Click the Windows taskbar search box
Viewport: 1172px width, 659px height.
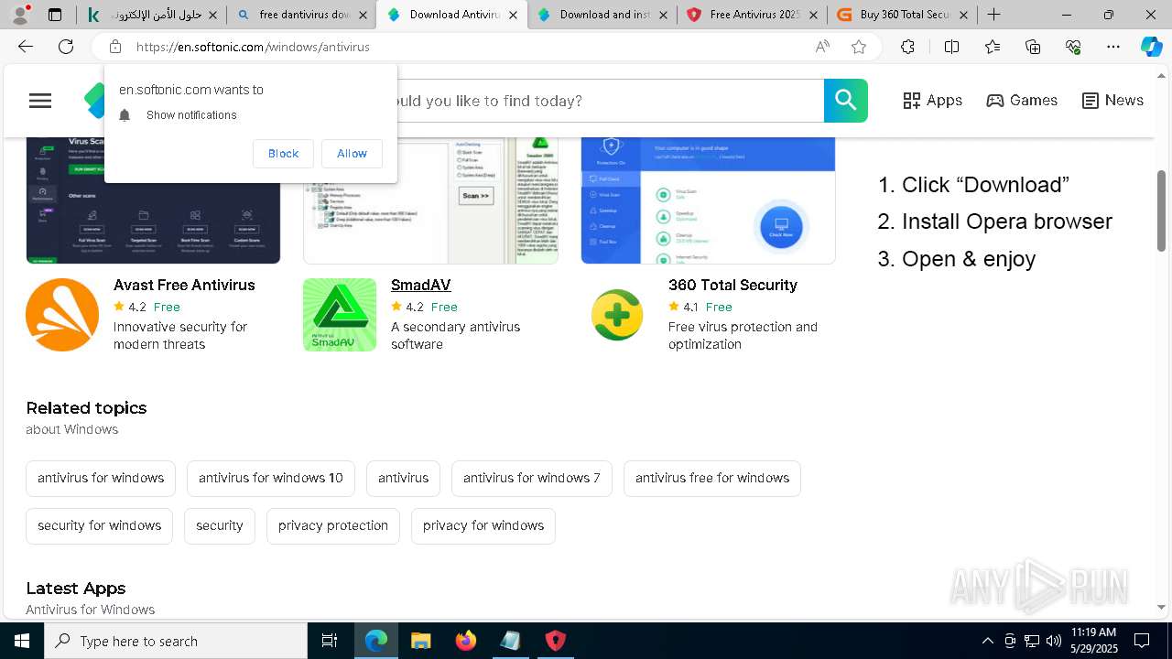(176, 641)
